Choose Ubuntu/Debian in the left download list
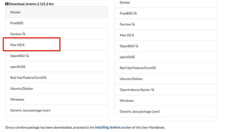The image size is (235, 132). coord(22,88)
